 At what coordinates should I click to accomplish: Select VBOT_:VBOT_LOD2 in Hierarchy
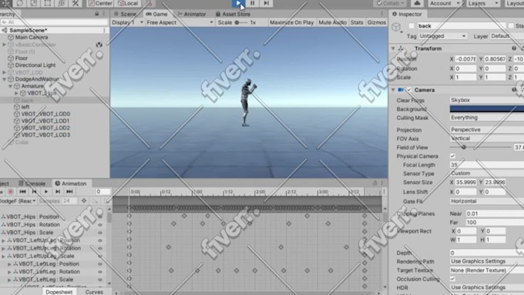click(x=45, y=128)
